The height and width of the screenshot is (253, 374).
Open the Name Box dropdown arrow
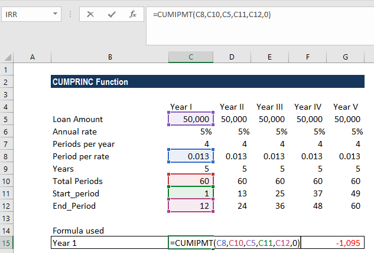pyautogui.click(x=55, y=14)
